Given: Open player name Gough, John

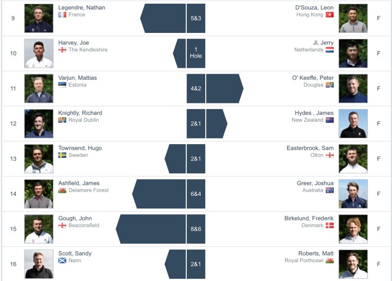Looking at the screenshot, I should [75, 218].
